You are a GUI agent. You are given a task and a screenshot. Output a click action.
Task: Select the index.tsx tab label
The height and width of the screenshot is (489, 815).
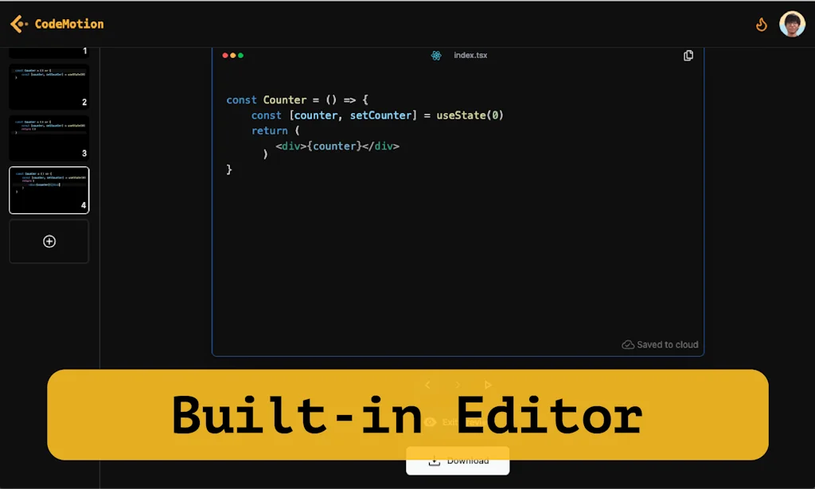pos(470,55)
